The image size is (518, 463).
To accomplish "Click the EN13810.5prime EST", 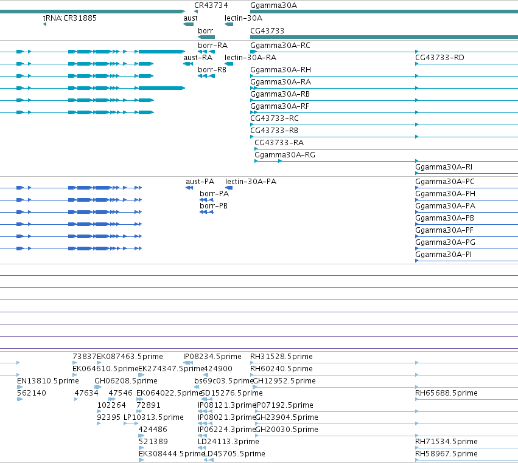I will 20,387.
